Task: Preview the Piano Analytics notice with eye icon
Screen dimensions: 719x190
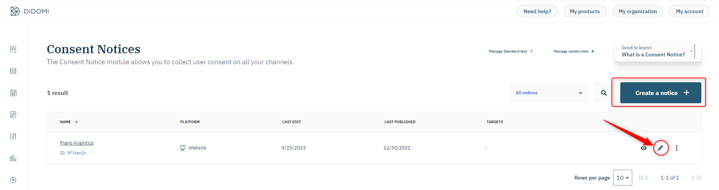Action: (x=644, y=148)
